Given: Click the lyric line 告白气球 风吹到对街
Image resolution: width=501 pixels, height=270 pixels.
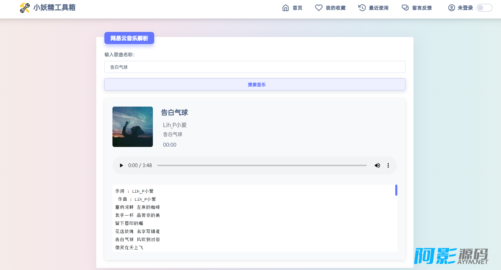Looking at the screenshot, I should pyautogui.click(x=137, y=239).
